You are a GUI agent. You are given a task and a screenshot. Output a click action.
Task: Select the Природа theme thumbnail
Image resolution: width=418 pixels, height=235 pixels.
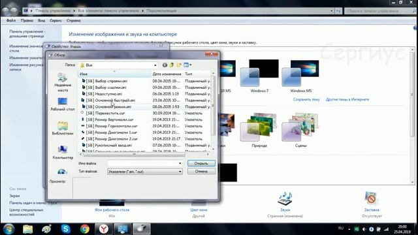(259, 130)
